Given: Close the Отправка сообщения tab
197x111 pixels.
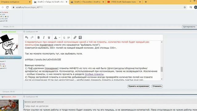Looking at the screenshot, I should 30,2.
